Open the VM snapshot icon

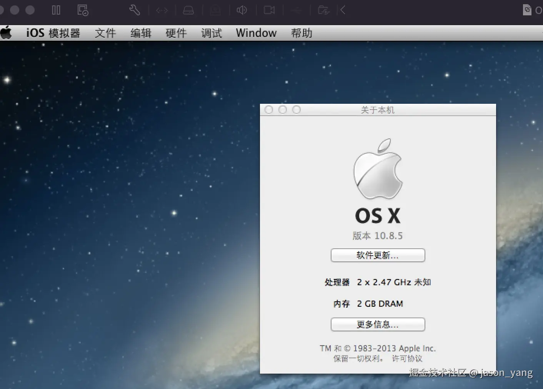point(83,10)
